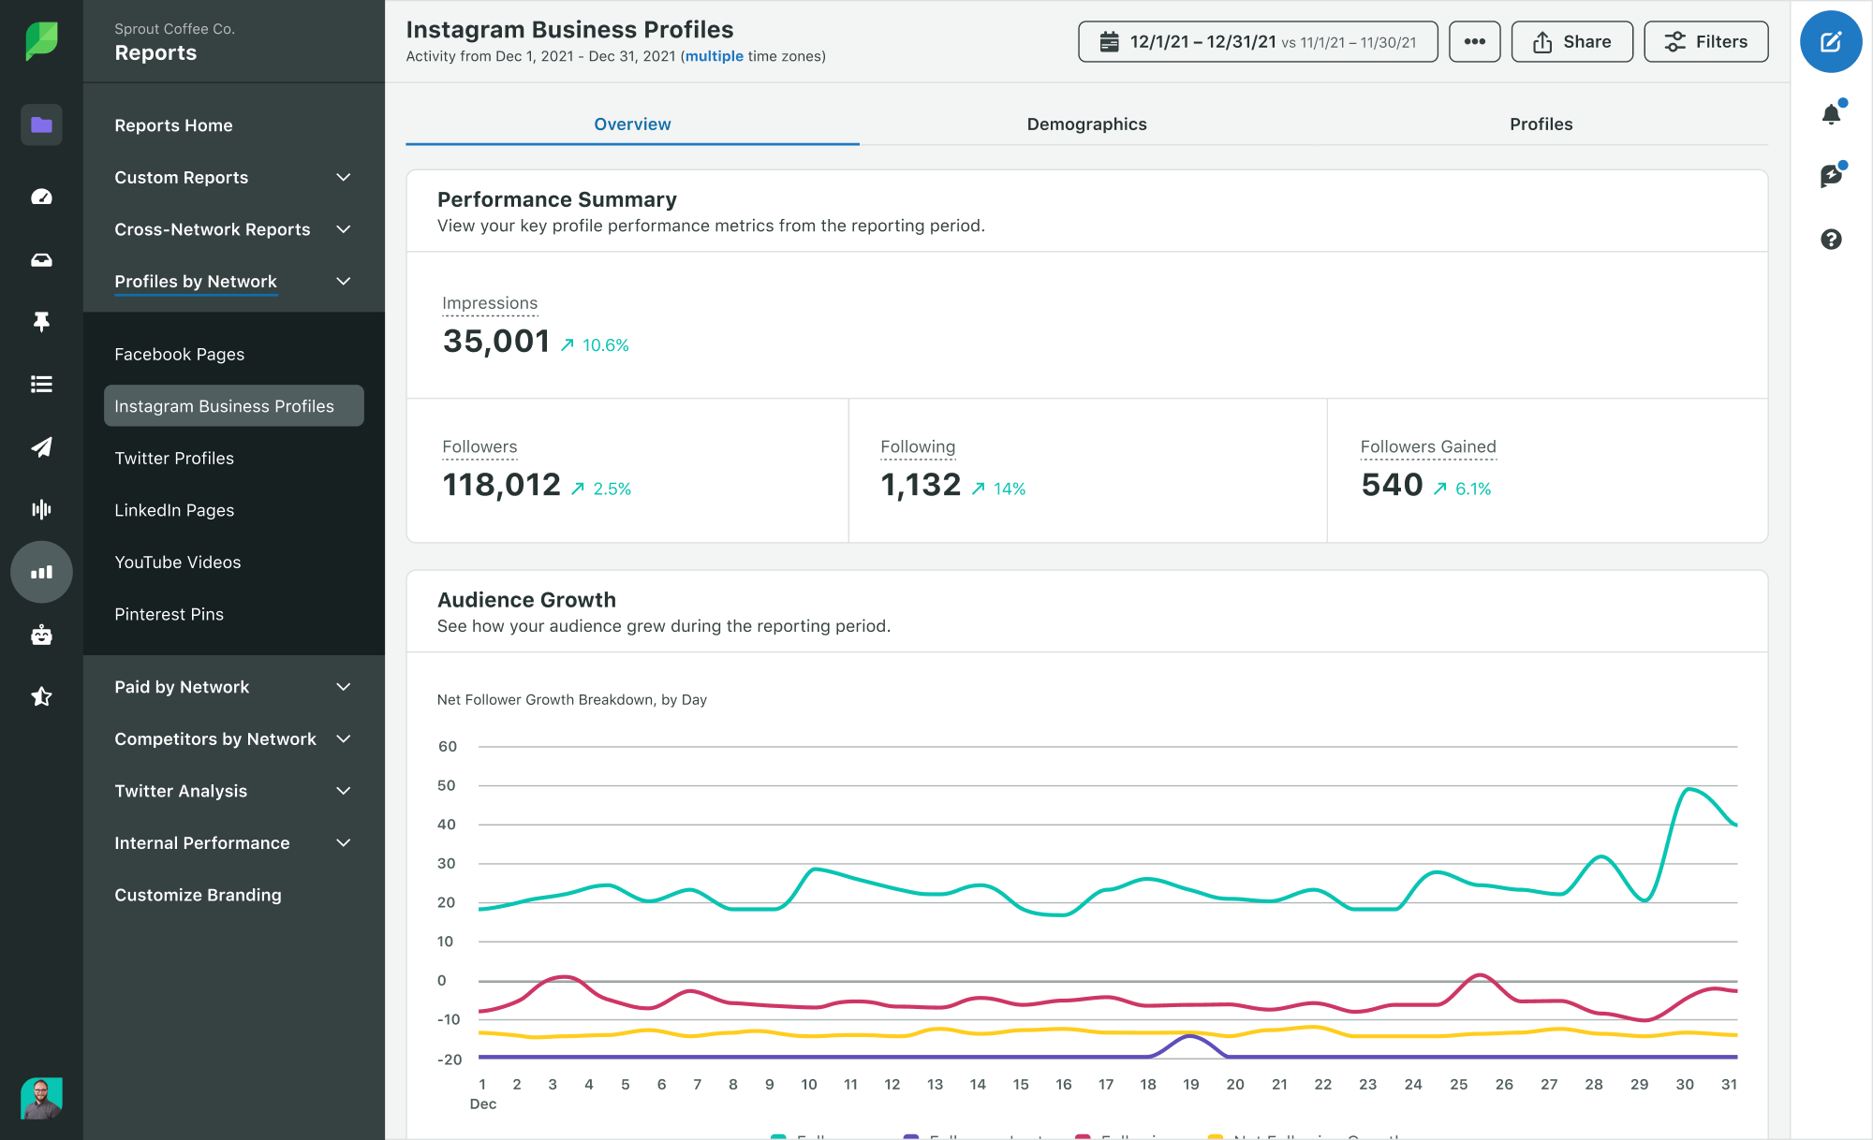The image size is (1873, 1140).
Task: Click the bookmark/pin icon in sidebar
Action: (x=40, y=322)
